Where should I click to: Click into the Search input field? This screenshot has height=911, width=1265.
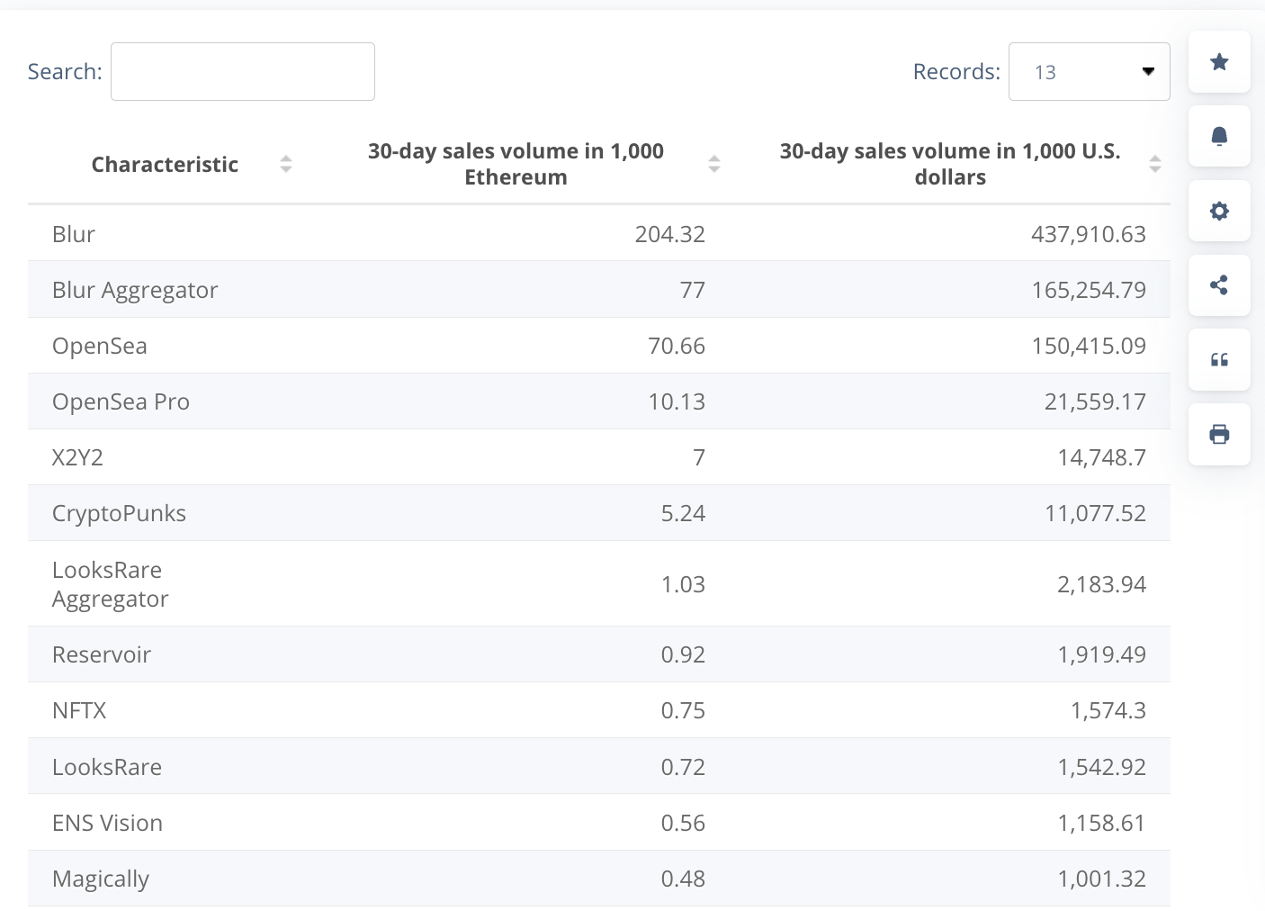(243, 72)
